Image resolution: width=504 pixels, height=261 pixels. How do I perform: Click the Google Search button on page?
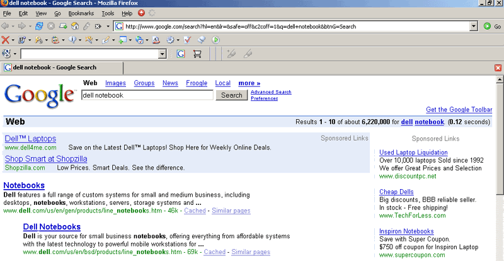[231, 95]
